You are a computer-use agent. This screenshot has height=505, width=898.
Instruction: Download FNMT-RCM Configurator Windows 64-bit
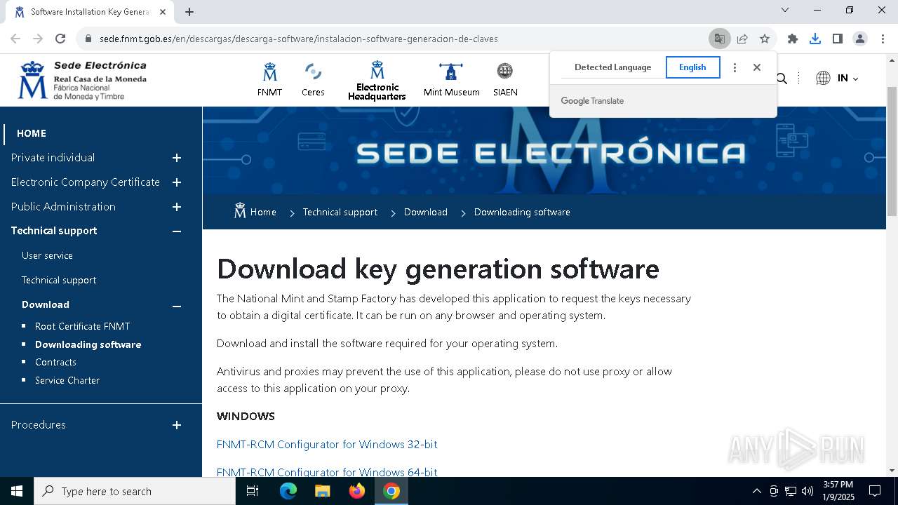tap(327, 472)
